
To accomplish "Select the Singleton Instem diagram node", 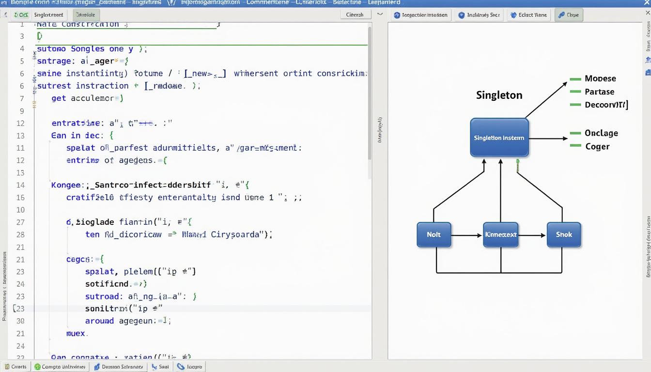I will [499, 138].
